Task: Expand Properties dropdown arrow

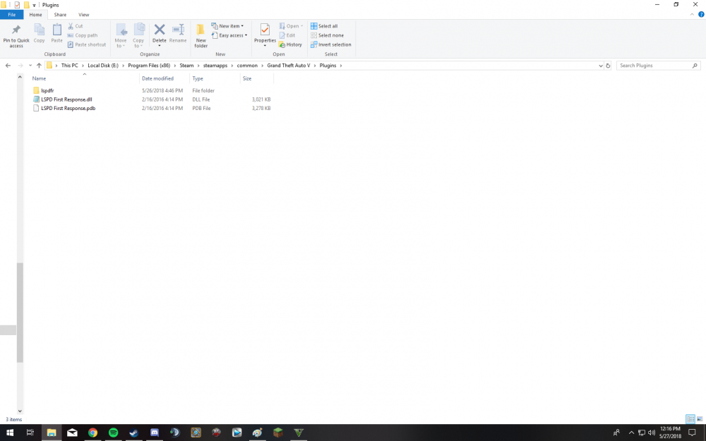Action: (x=265, y=46)
